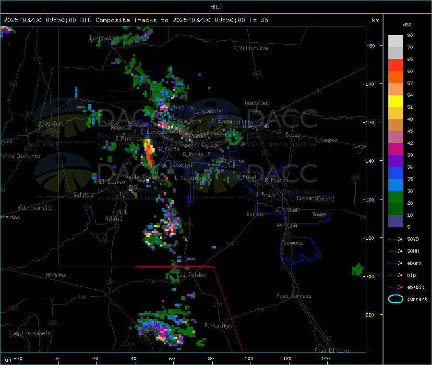Image resolution: width=432 pixels, height=365 pixels.
Task: Click the '-160' tick label on right axis
Action: coord(370,200)
